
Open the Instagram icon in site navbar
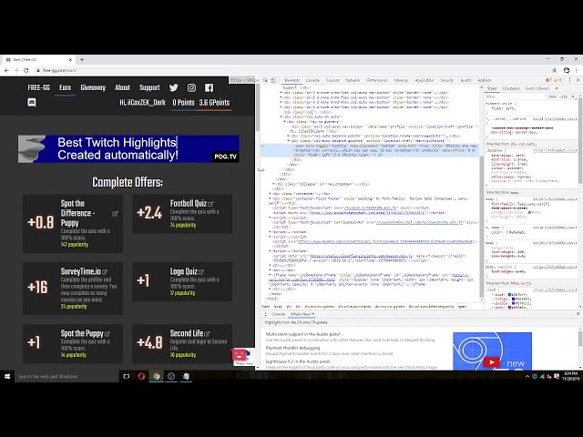191,87
